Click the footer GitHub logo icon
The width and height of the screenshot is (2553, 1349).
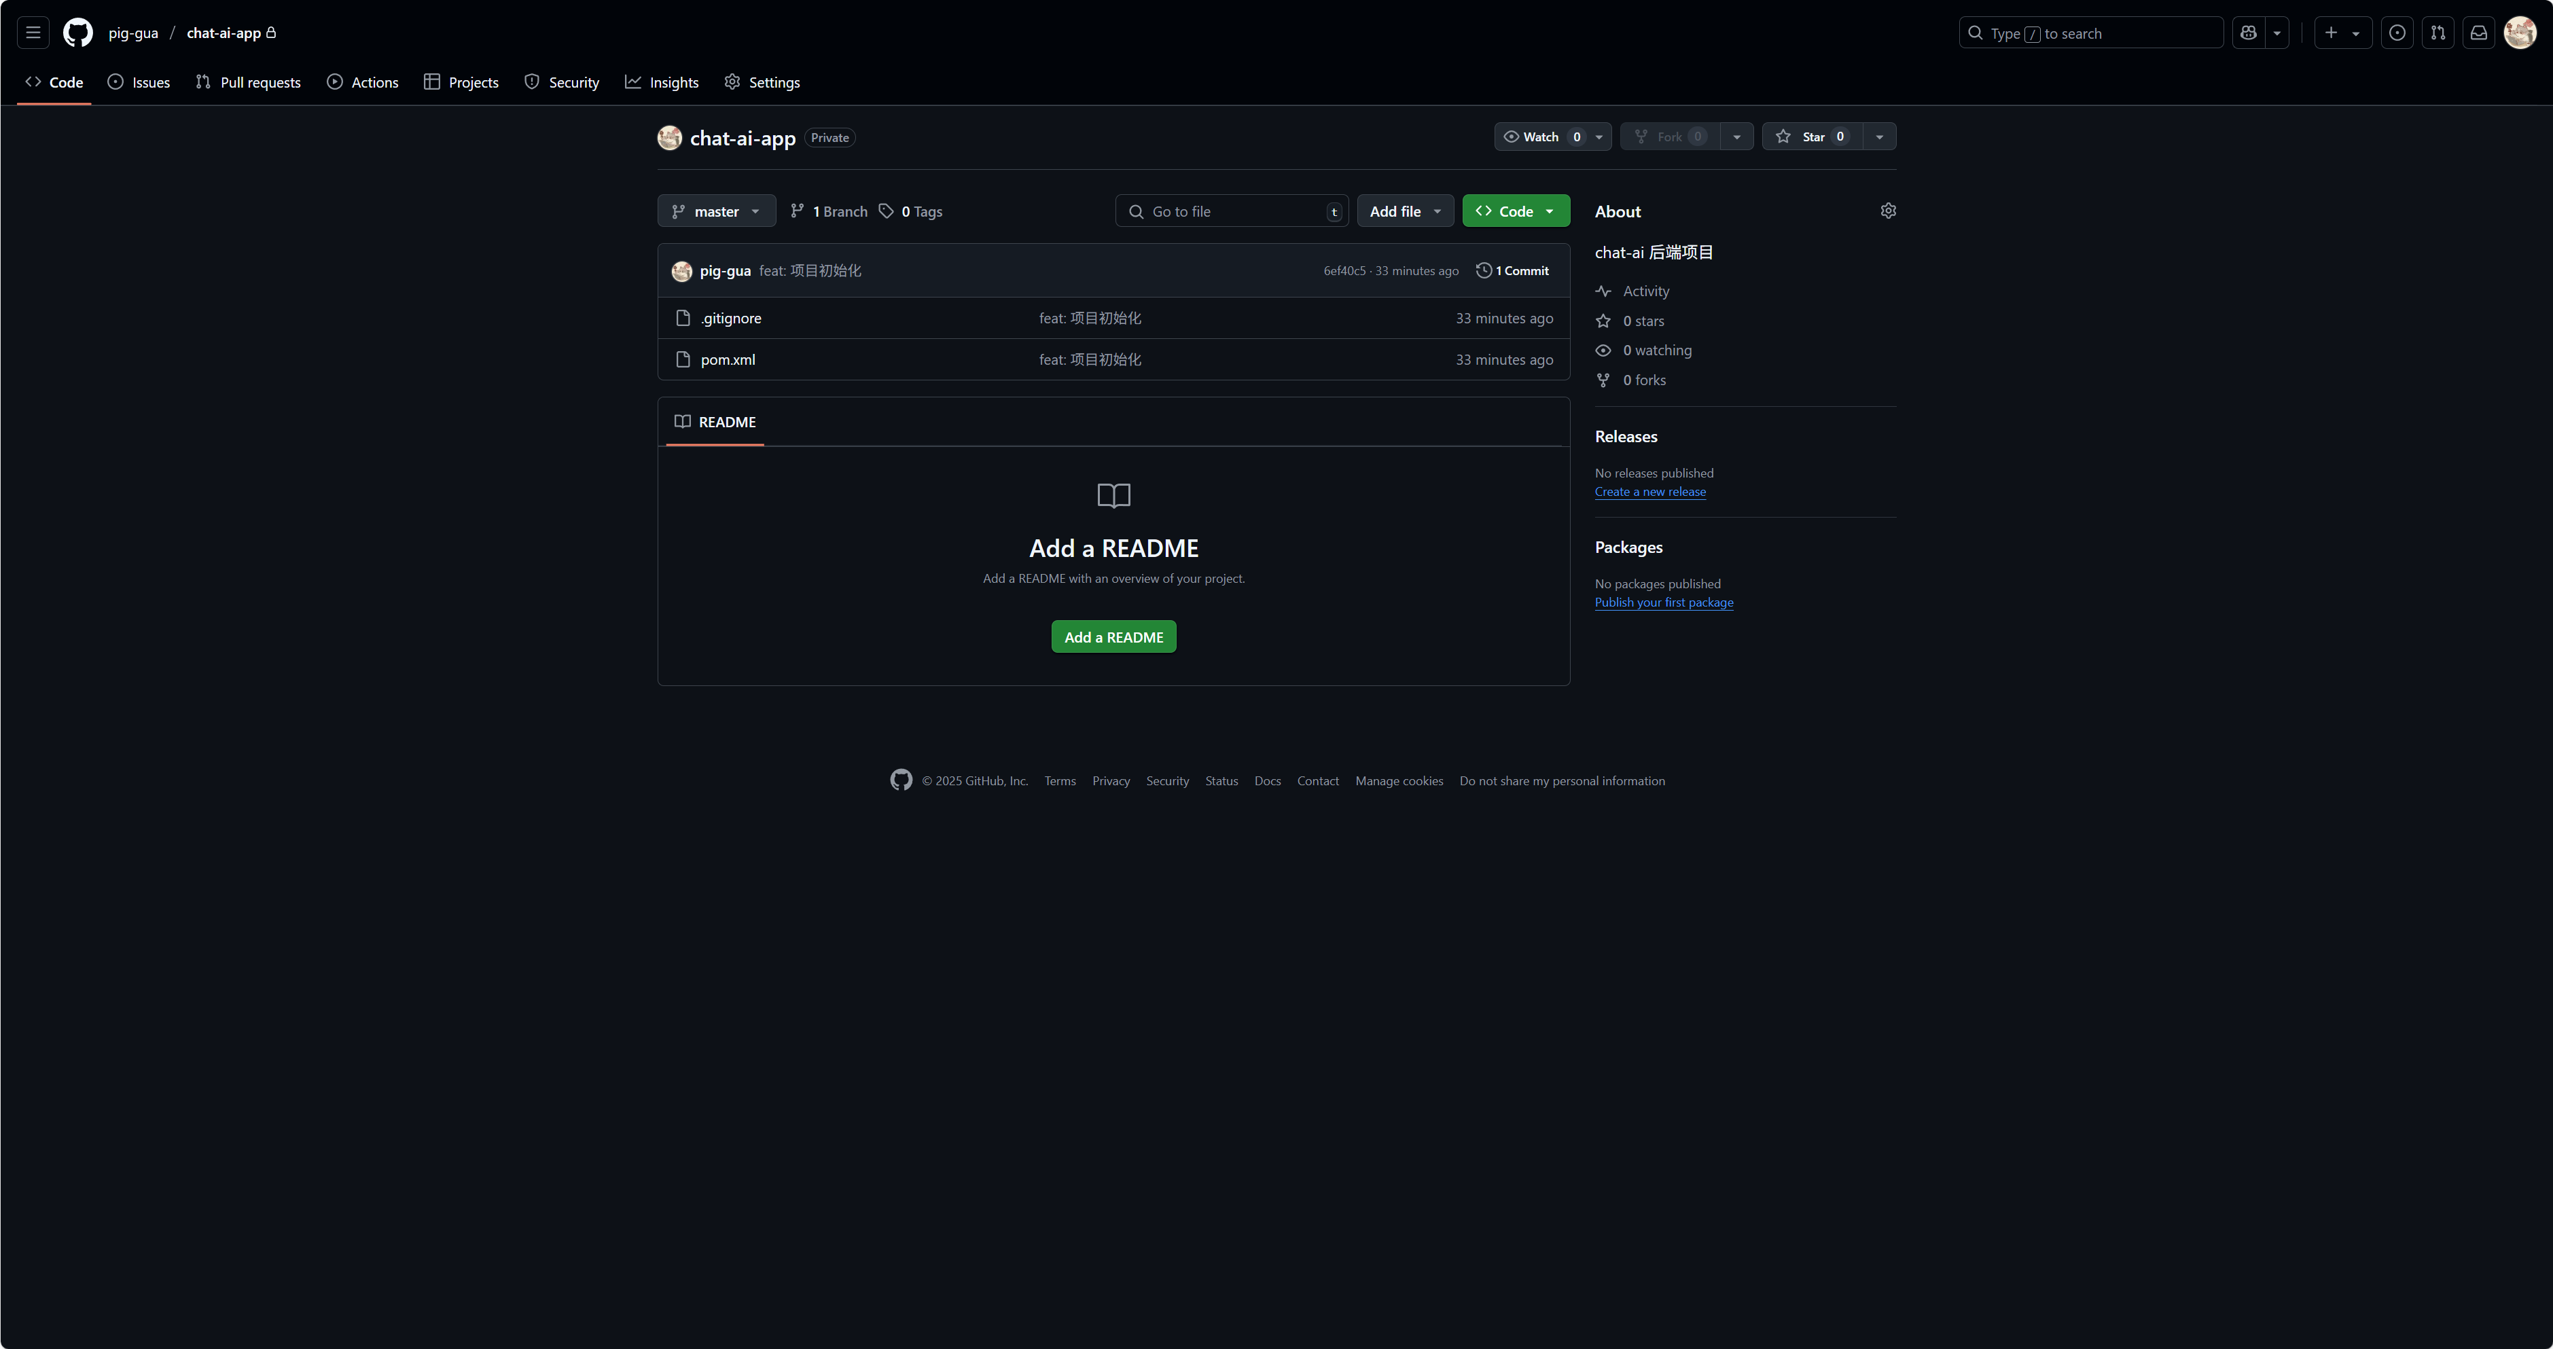click(x=901, y=781)
